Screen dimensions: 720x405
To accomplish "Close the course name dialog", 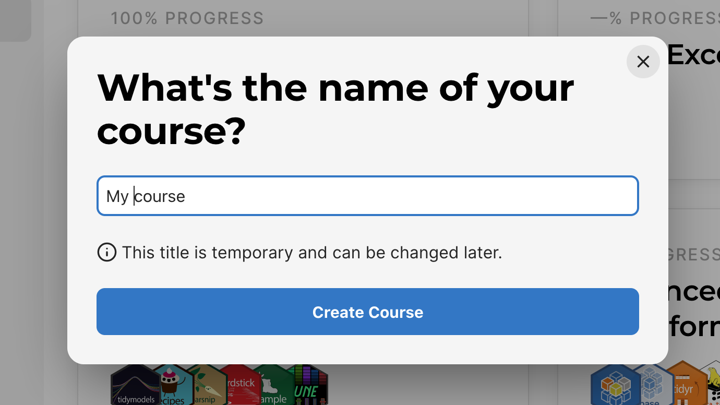I will (x=643, y=62).
